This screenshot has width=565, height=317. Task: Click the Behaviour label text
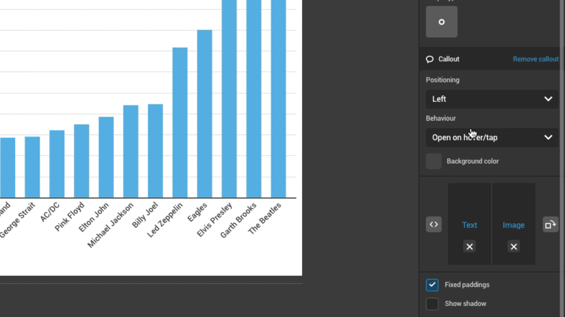(x=441, y=118)
